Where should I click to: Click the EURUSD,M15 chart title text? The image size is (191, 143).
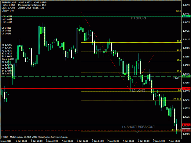[9, 2]
